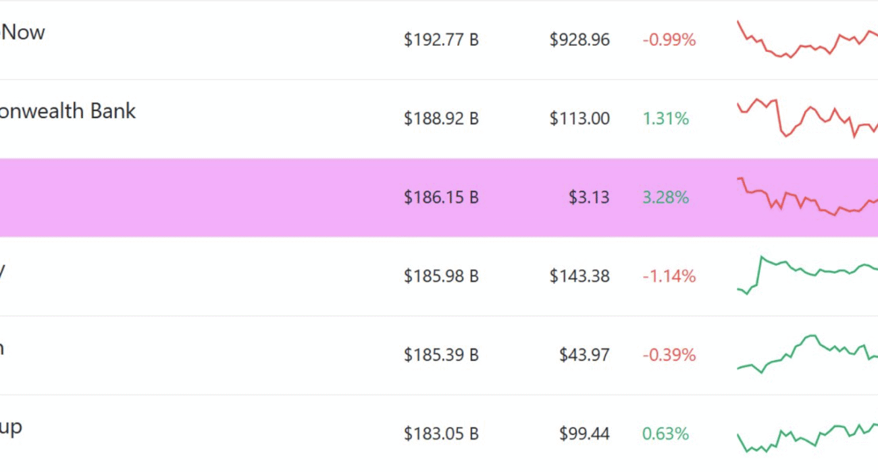
Task: View the green sparkline beside -1.14% change
Action: (807, 275)
